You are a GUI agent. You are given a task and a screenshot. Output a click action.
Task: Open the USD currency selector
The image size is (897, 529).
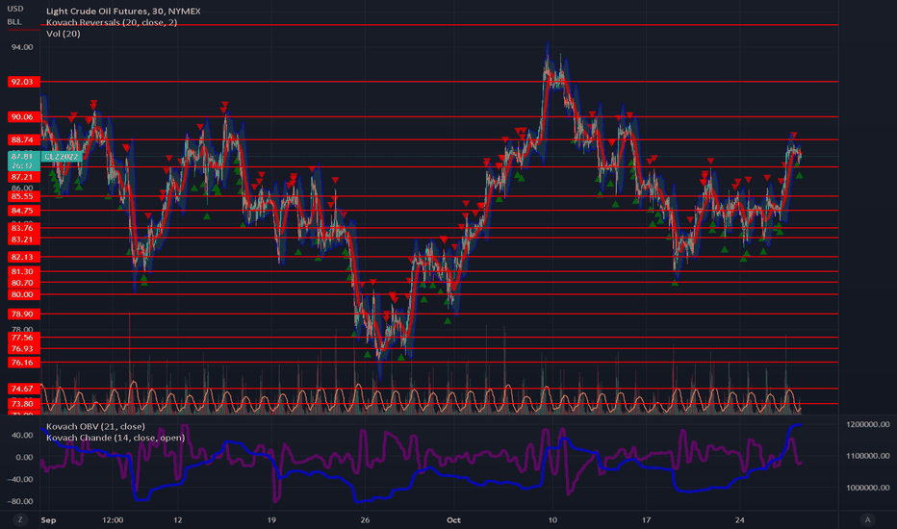coord(14,9)
